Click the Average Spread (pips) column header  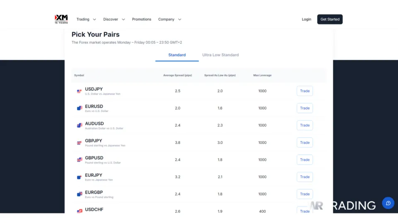click(177, 75)
